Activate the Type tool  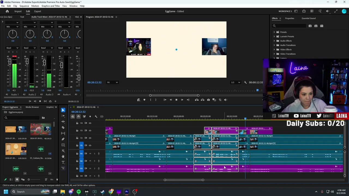coord(63,162)
